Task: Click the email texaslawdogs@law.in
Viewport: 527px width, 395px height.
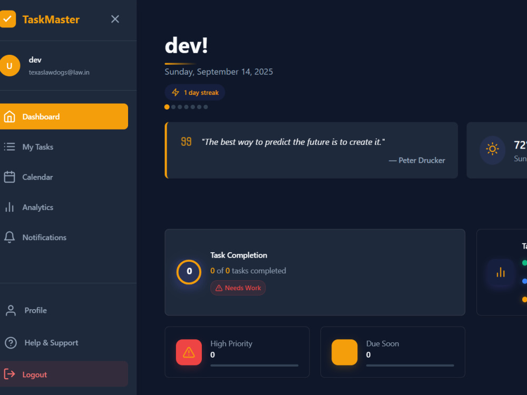Action: tap(59, 72)
